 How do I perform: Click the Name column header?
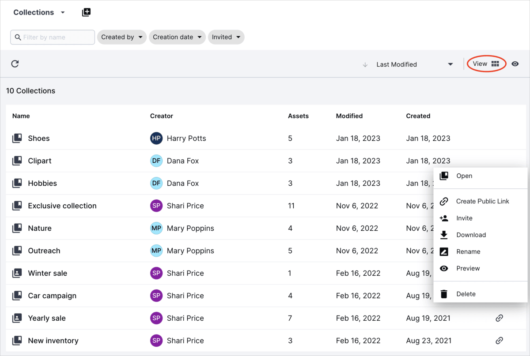pos(21,116)
